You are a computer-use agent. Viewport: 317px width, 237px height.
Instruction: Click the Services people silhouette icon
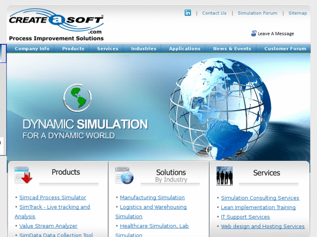[225, 176]
